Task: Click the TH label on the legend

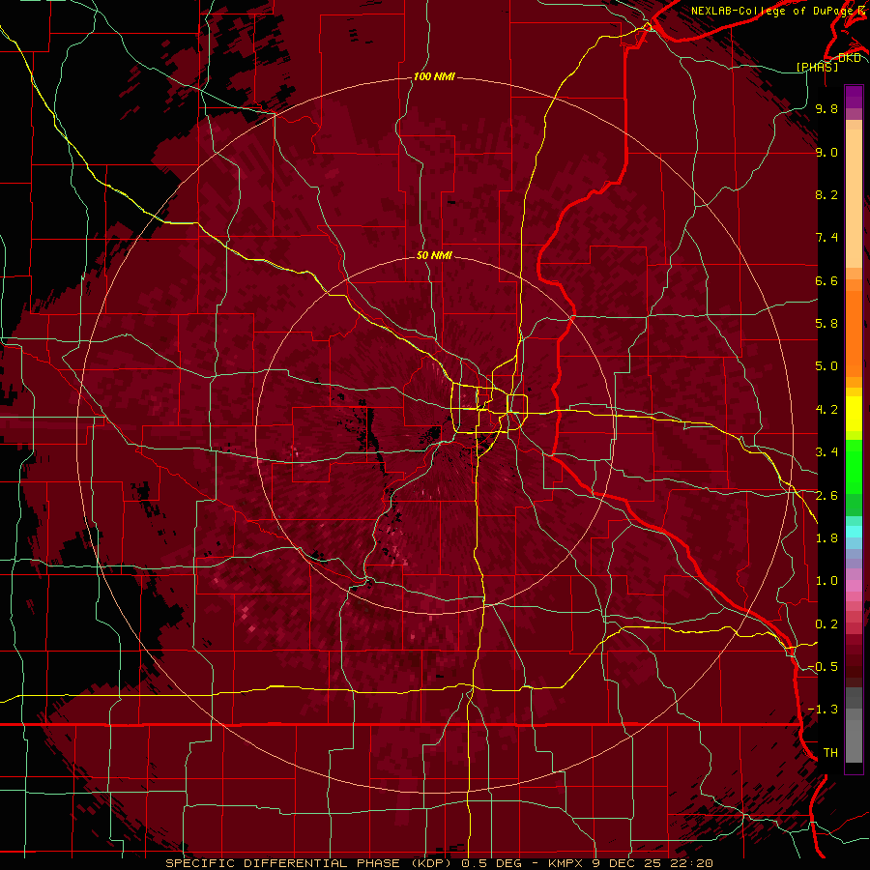Action: coord(830,753)
